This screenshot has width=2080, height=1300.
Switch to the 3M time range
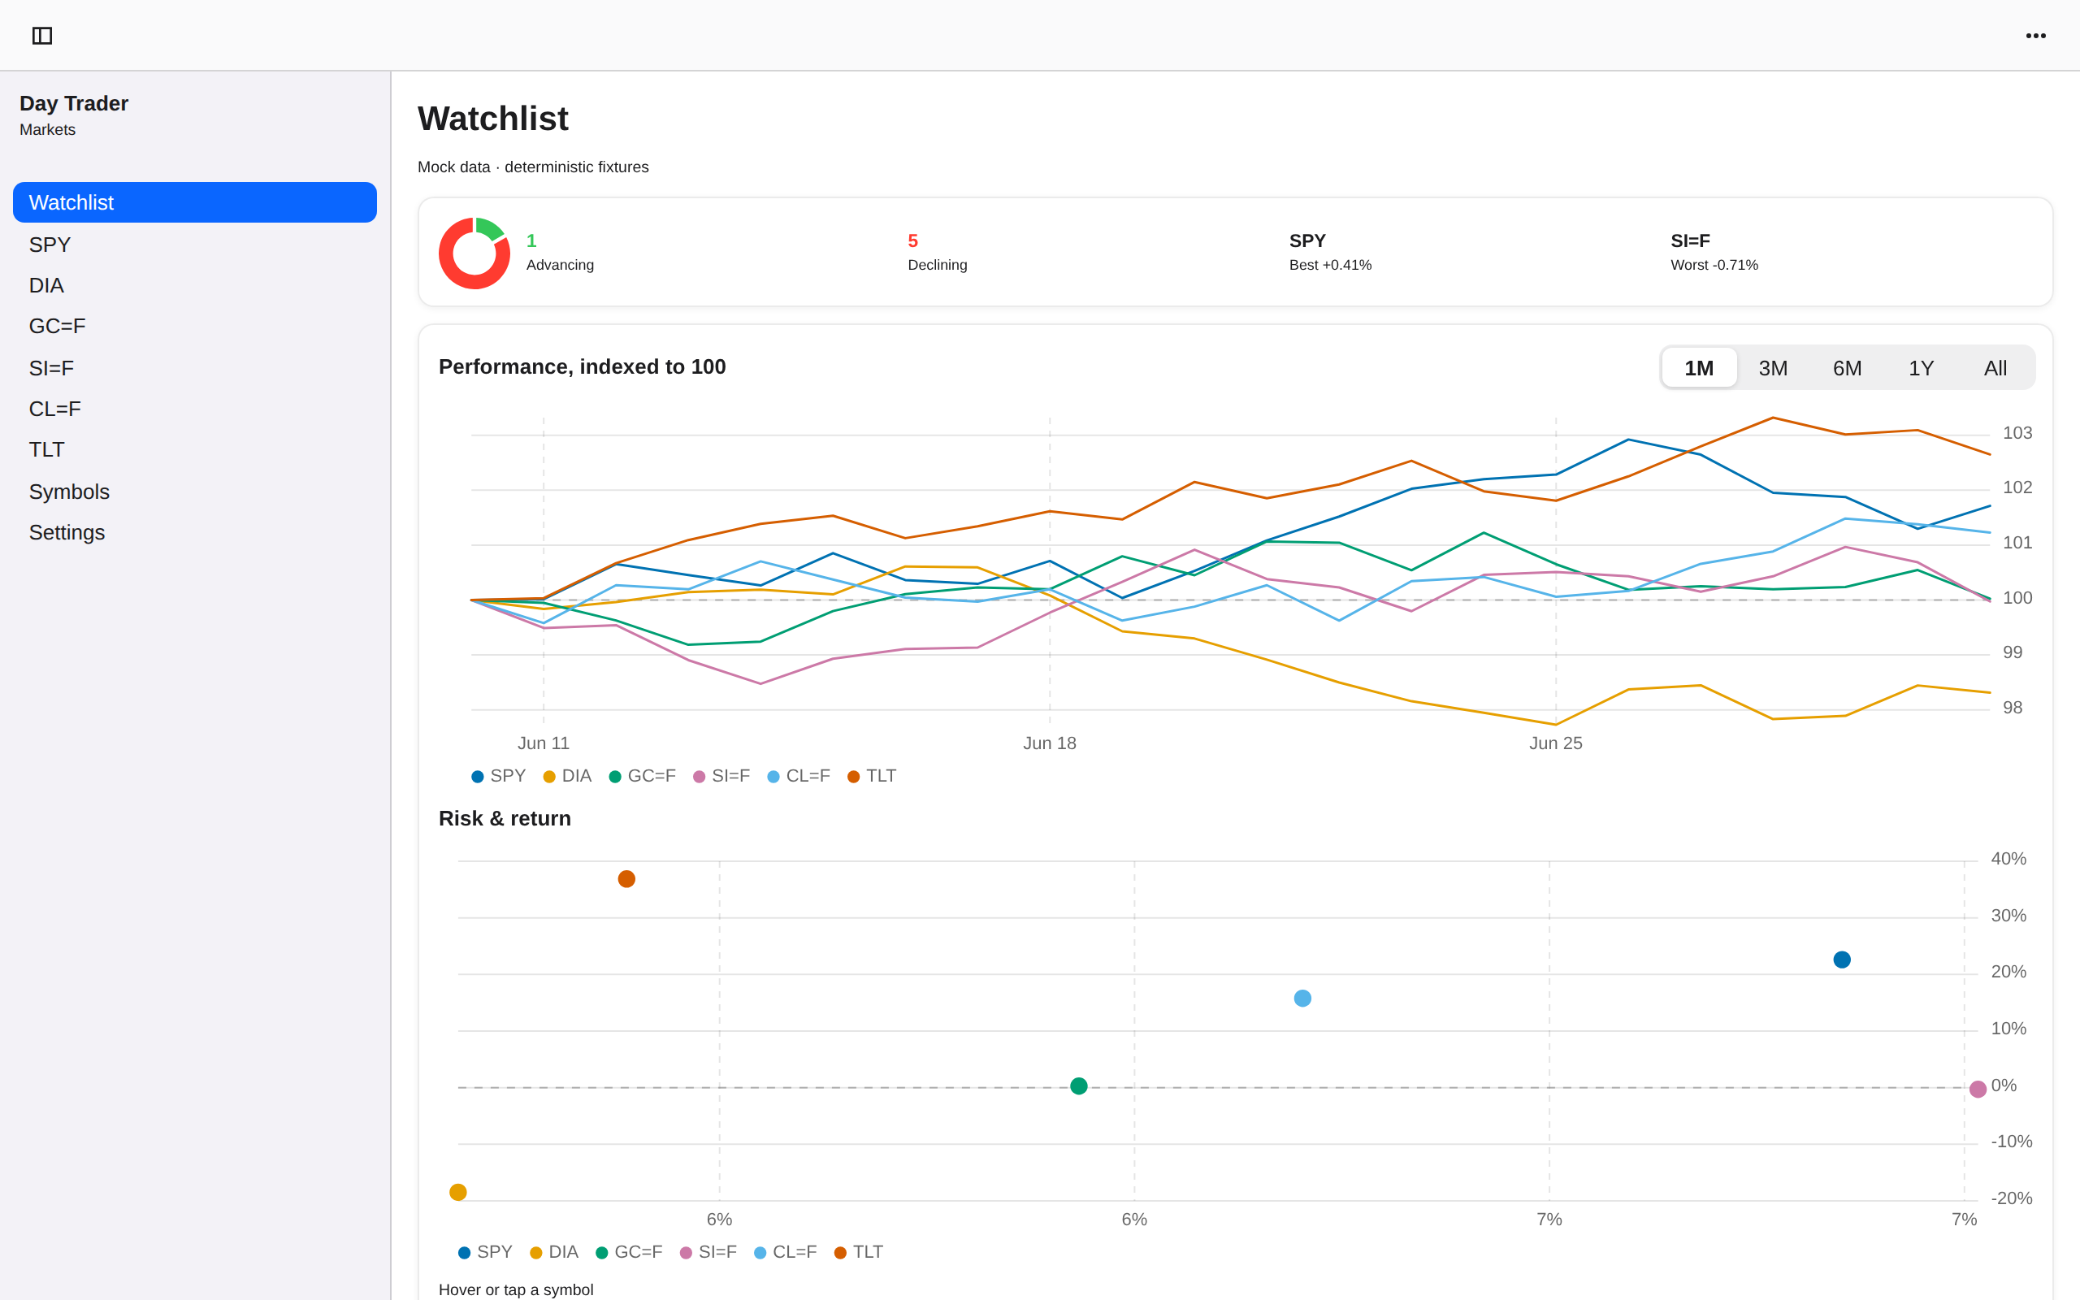[1773, 368]
